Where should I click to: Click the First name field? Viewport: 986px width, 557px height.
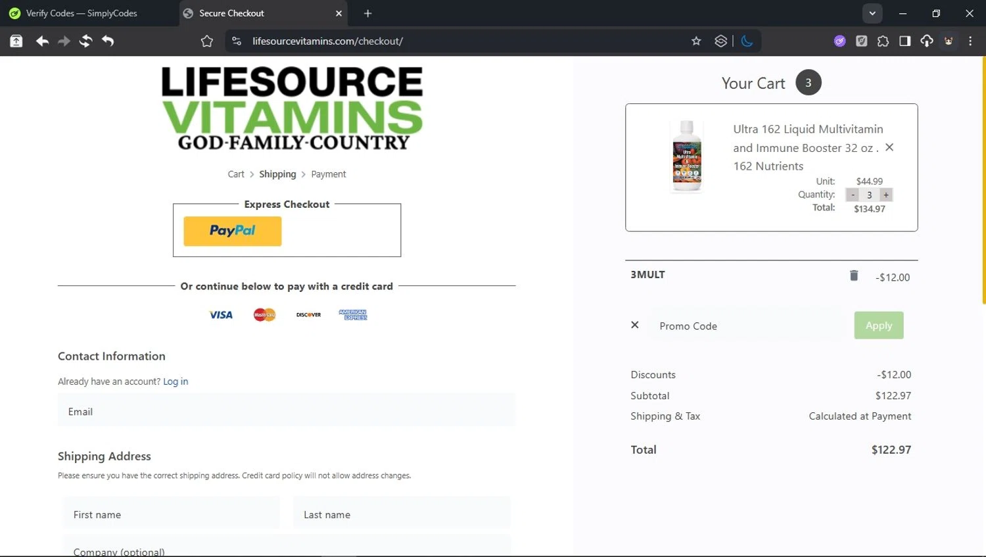pos(172,514)
